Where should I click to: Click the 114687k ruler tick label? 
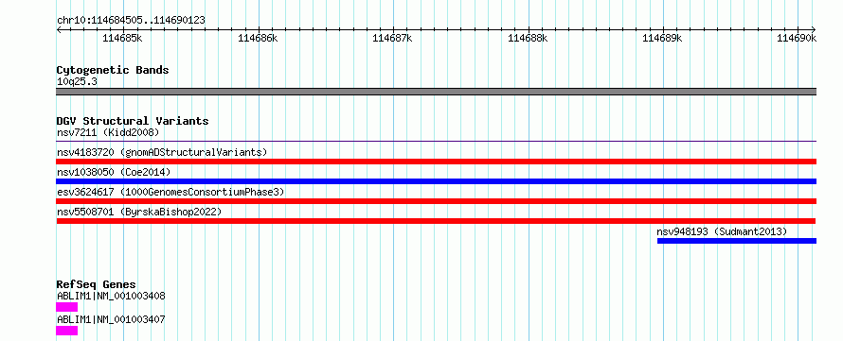click(392, 38)
